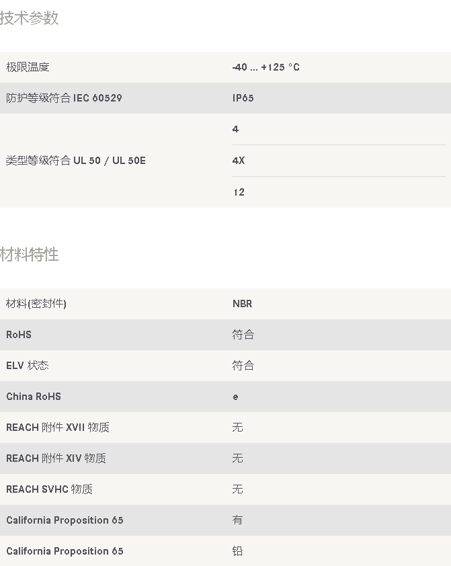Viewport: 451px width, 566px height.
Task: Select the REACH 附件 XIV 物质 label
Action: [x=56, y=458]
